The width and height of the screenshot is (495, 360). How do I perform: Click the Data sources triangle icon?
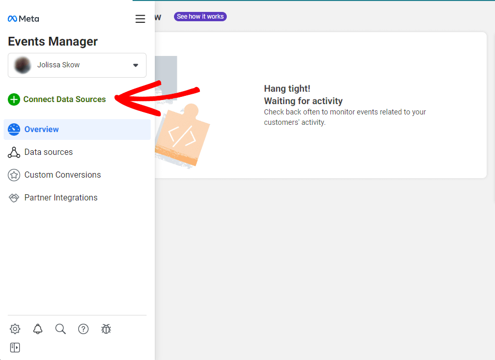pyautogui.click(x=13, y=152)
